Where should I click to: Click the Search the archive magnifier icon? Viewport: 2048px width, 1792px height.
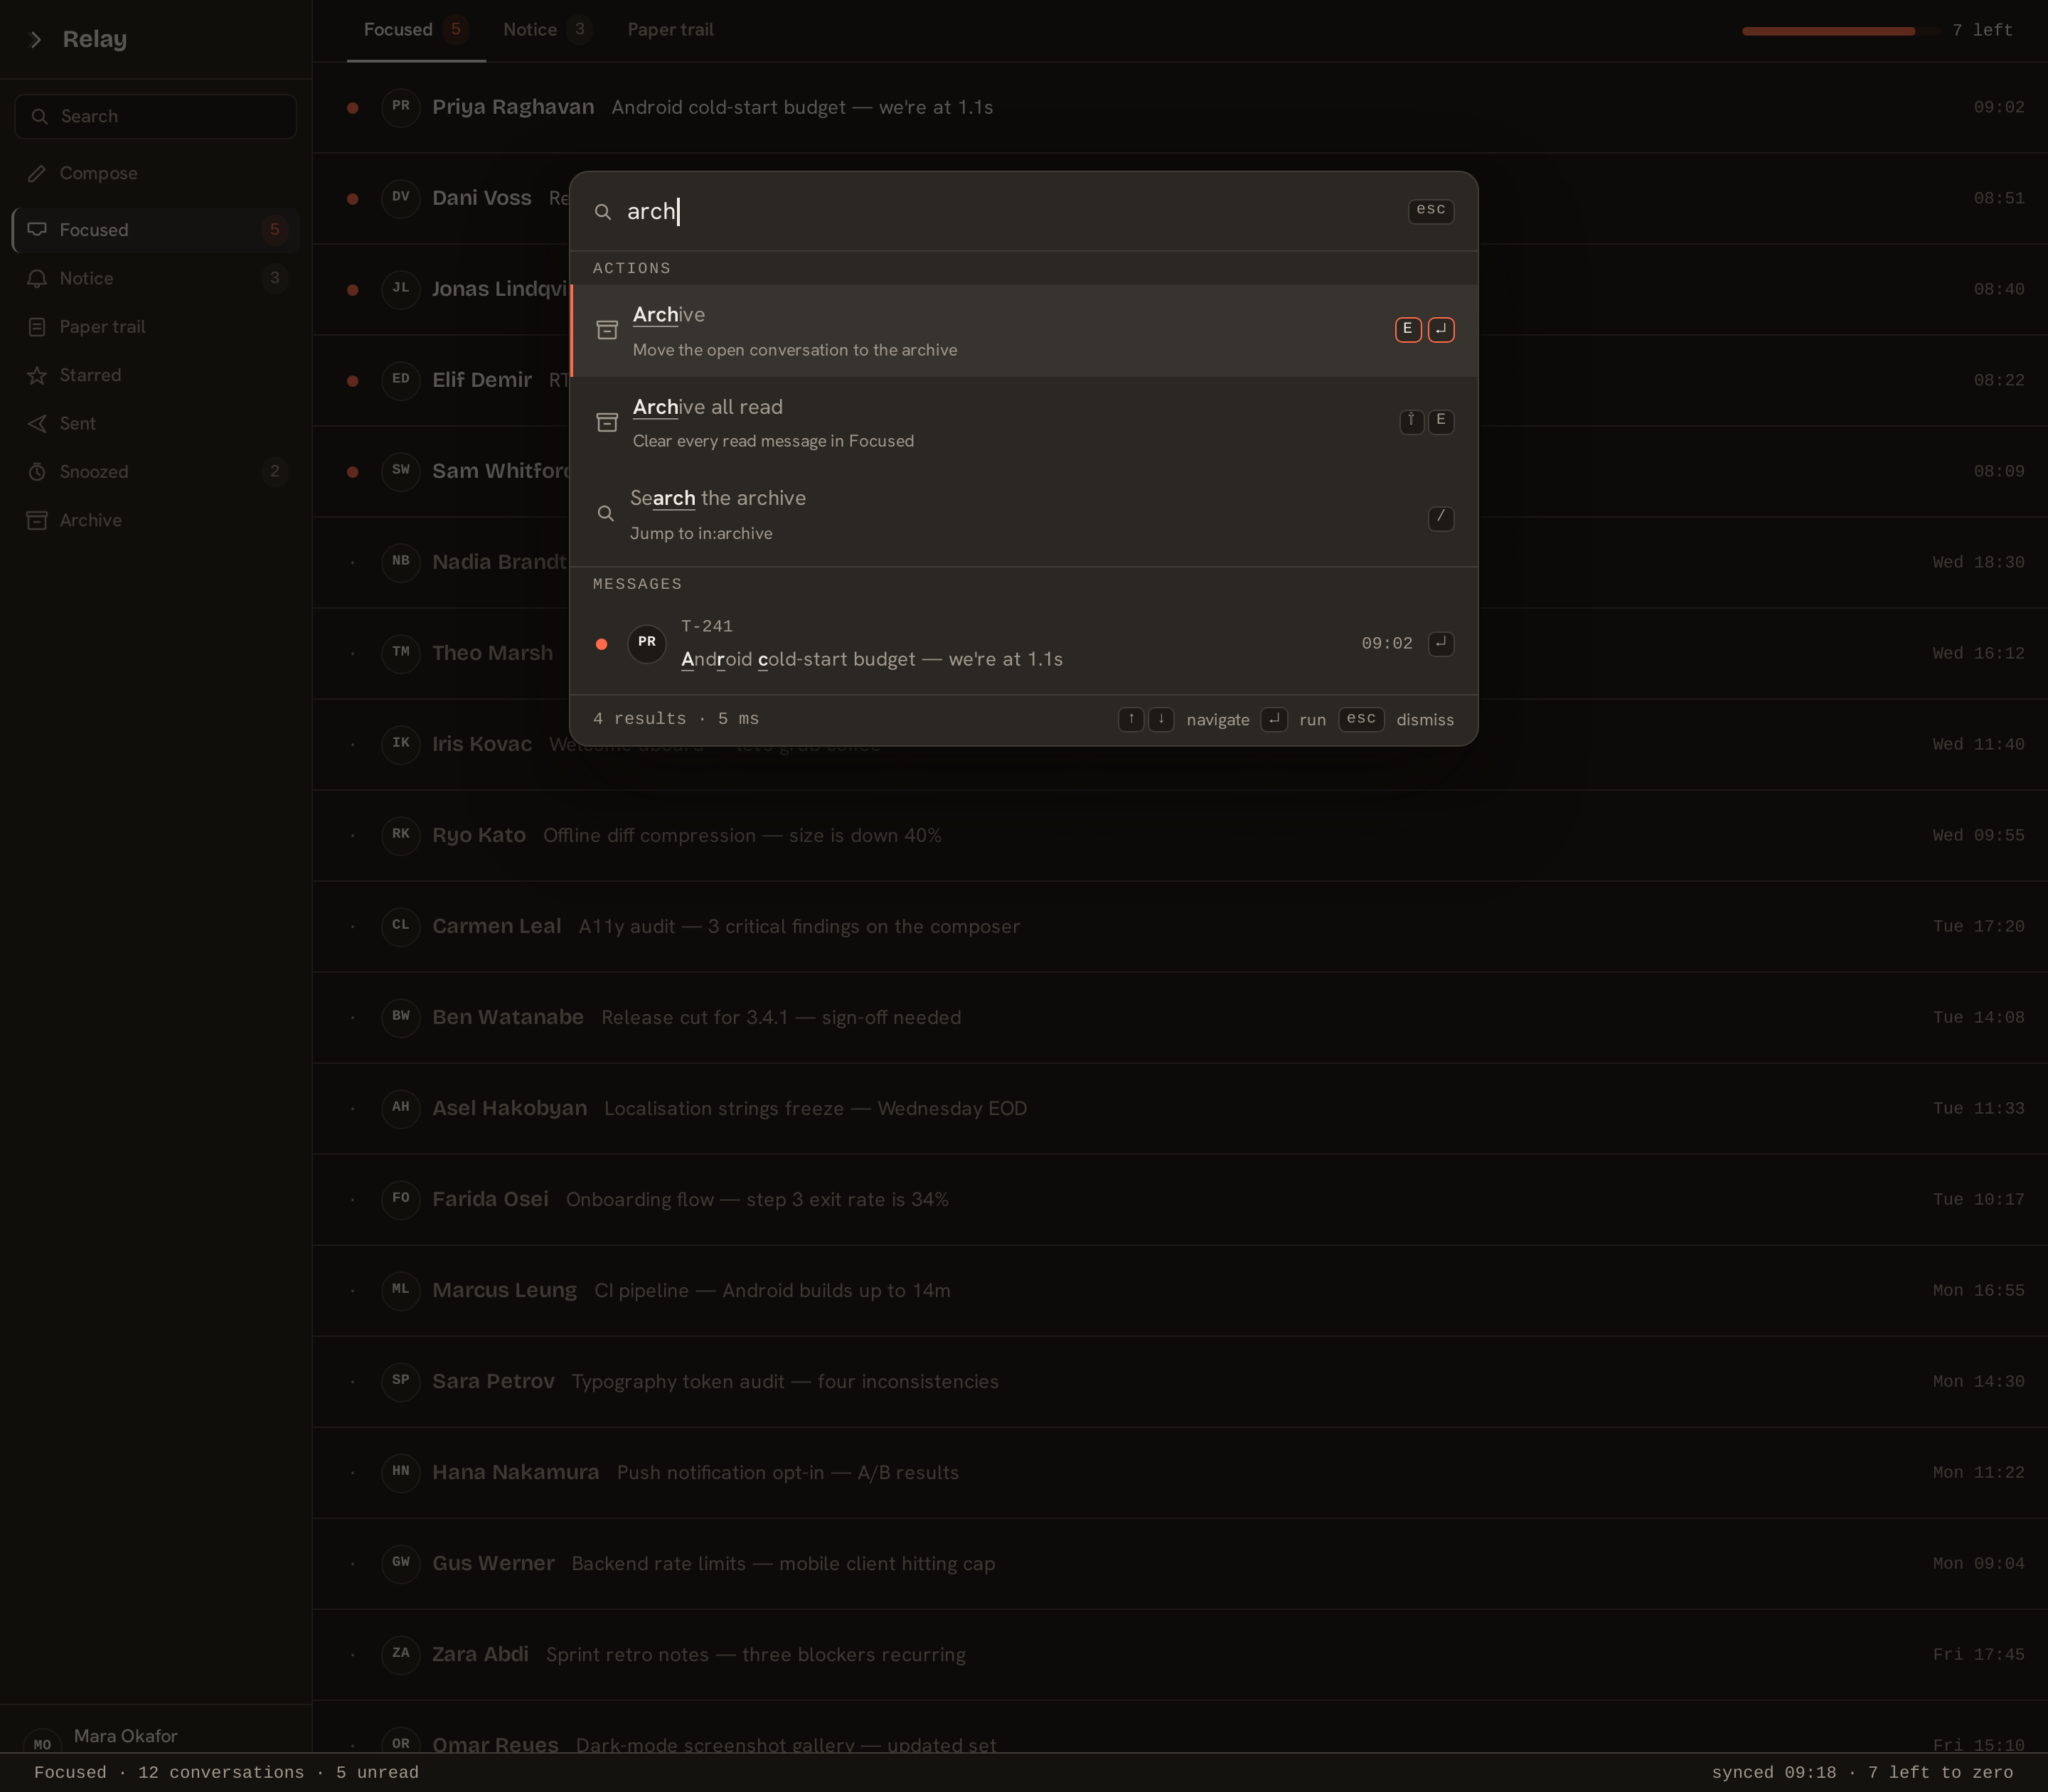605,514
